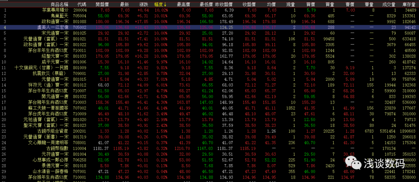
Task: Click 現量 value 1852
Action: [291, 108]
